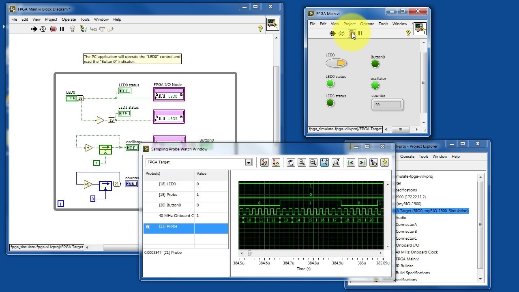Pause execution in Block Diagram toolbar
519x292 pixels.
(x=62, y=29)
